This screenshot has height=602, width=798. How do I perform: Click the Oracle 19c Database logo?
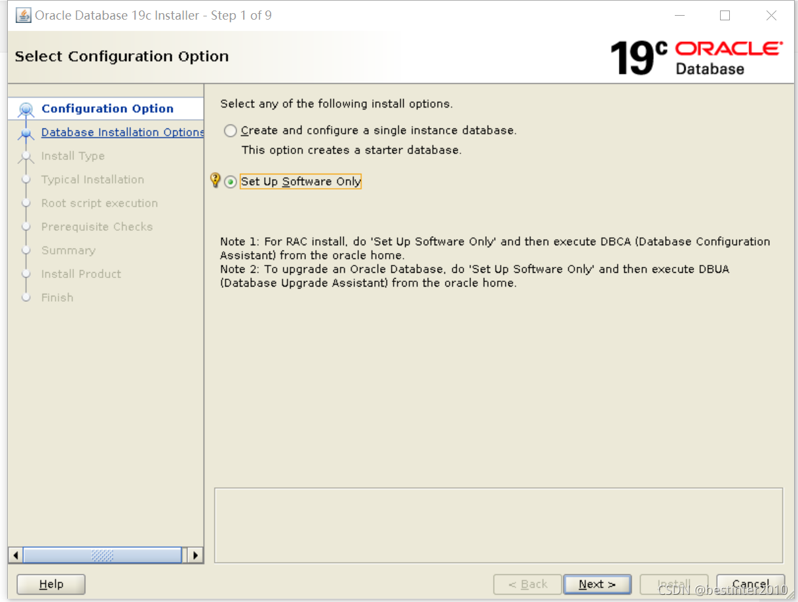696,58
